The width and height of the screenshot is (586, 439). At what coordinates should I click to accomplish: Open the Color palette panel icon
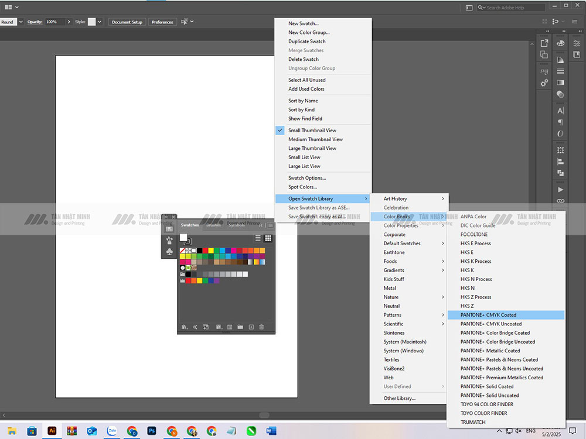click(x=560, y=43)
